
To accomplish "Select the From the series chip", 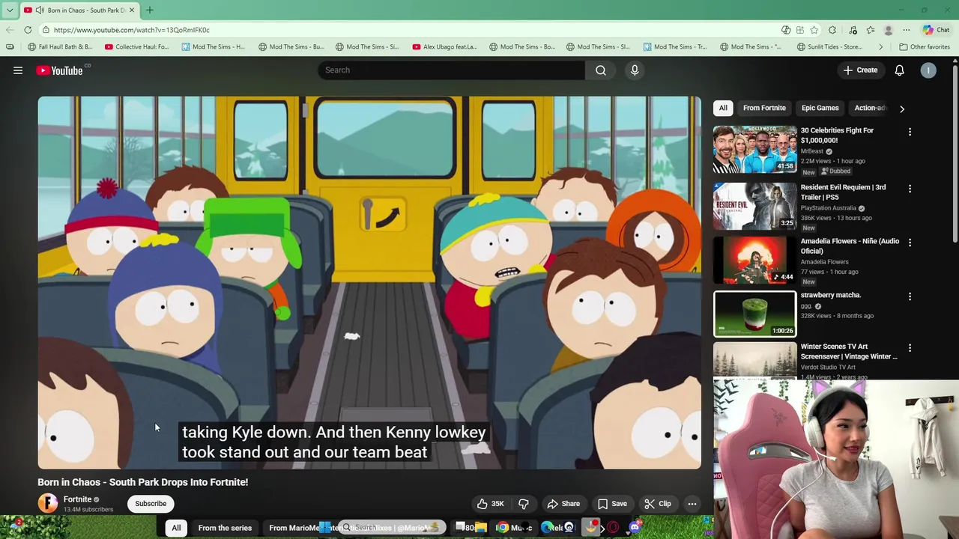I will click(225, 528).
